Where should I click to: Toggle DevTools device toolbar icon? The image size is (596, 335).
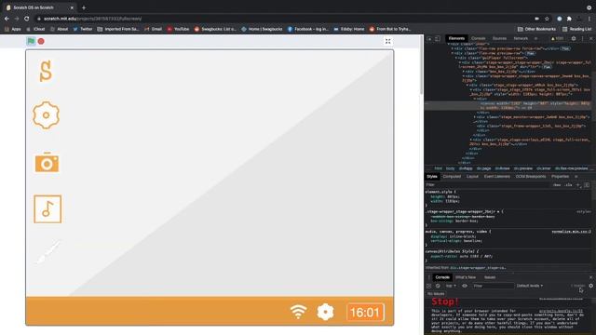tap(438, 38)
